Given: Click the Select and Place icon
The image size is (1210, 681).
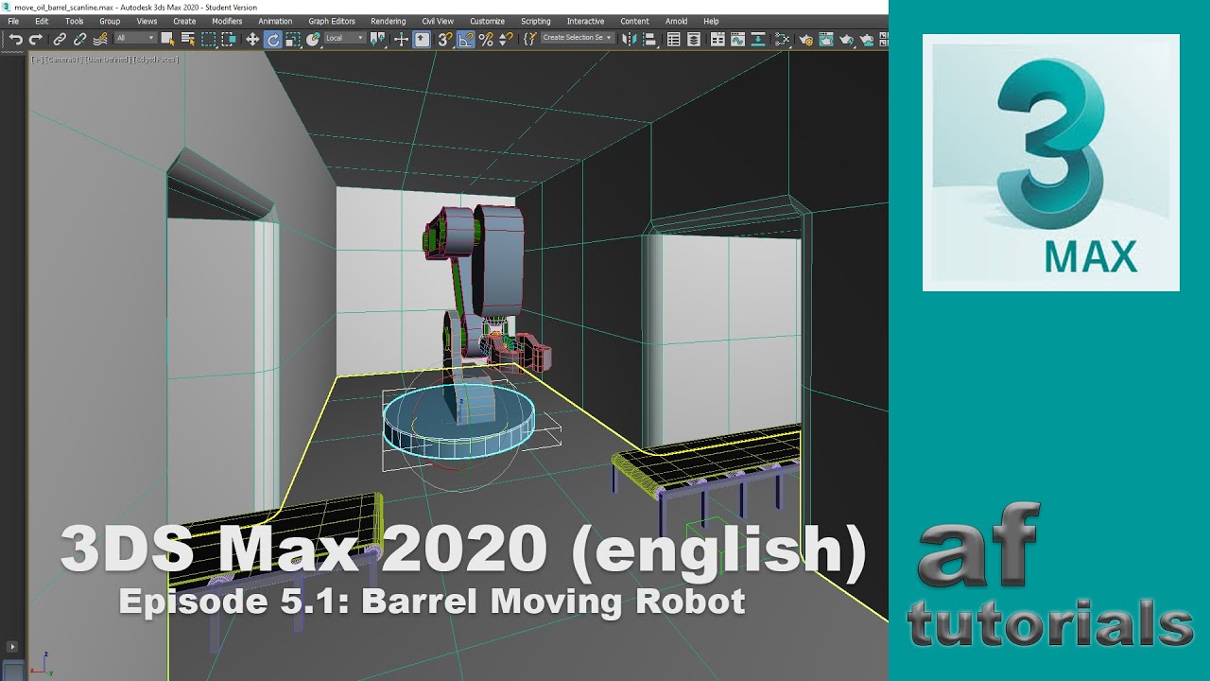Looking at the screenshot, I should [x=313, y=39].
